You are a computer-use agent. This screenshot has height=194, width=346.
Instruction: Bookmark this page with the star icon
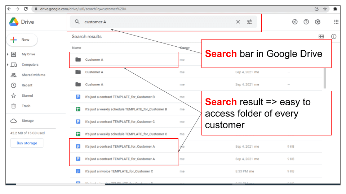325,9
